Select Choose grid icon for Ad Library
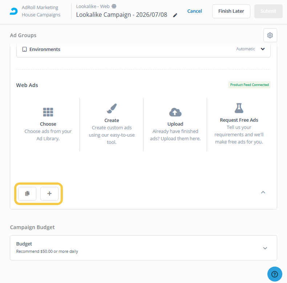 pos(48,112)
